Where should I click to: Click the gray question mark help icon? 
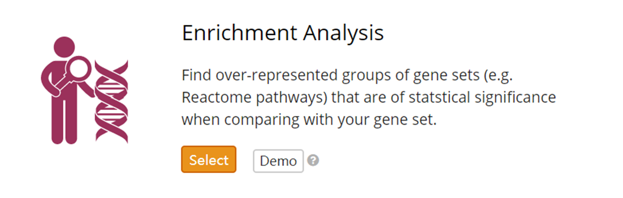click(x=313, y=161)
